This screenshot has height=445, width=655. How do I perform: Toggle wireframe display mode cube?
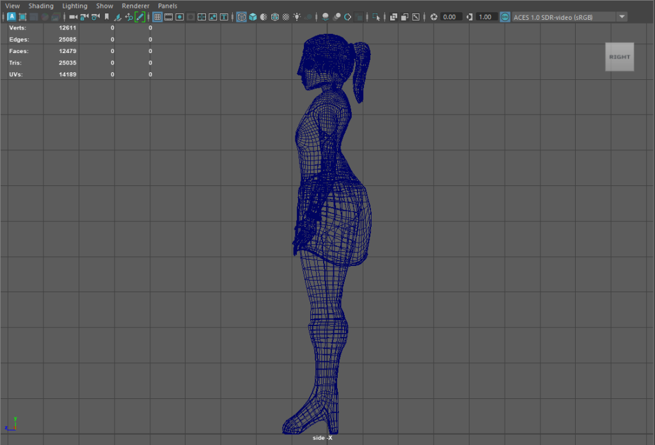click(x=241, y=17)
